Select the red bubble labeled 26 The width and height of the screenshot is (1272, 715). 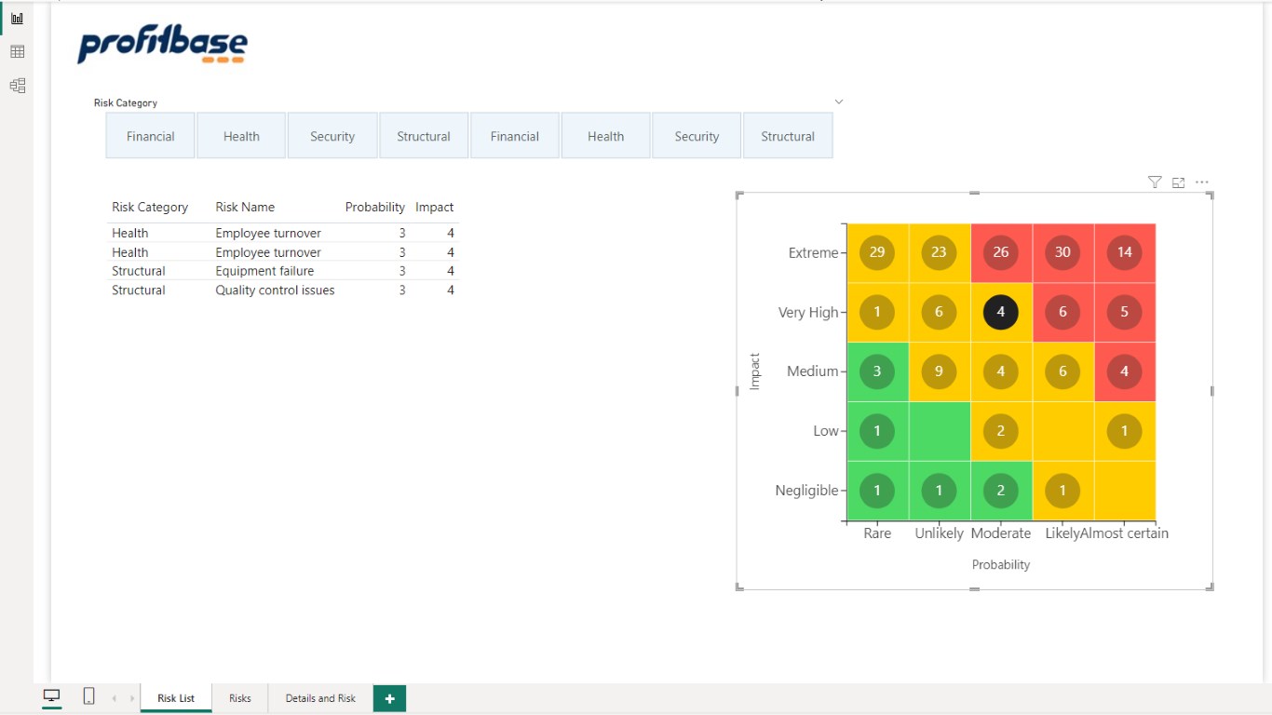point(1001,252)
